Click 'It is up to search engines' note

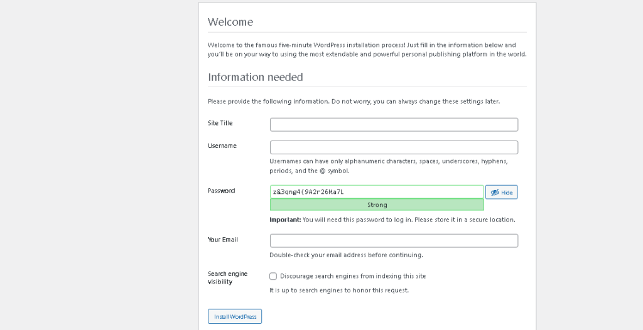coord(339,290)
